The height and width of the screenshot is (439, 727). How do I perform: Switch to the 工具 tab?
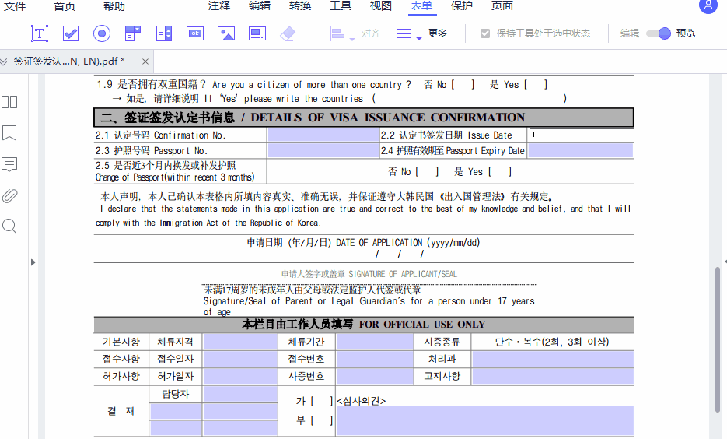coord(341,5)
